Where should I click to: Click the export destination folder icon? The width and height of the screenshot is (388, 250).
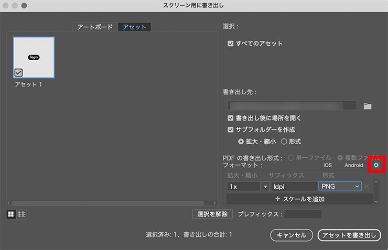click(368, 106)
